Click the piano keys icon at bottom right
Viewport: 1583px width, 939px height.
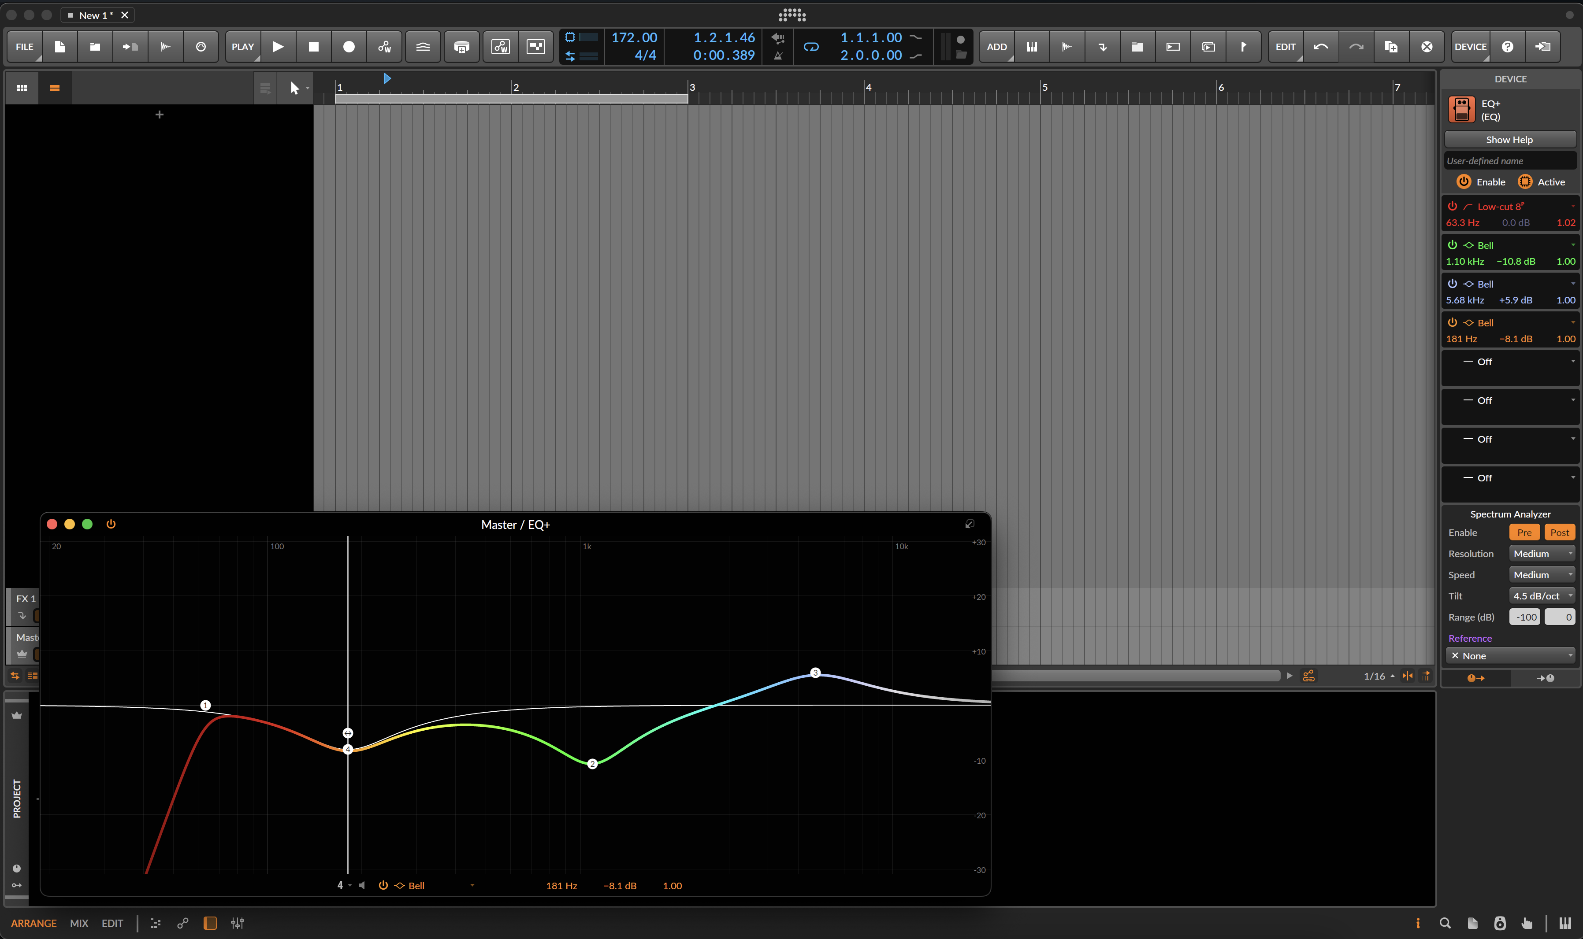point(1564,923)
